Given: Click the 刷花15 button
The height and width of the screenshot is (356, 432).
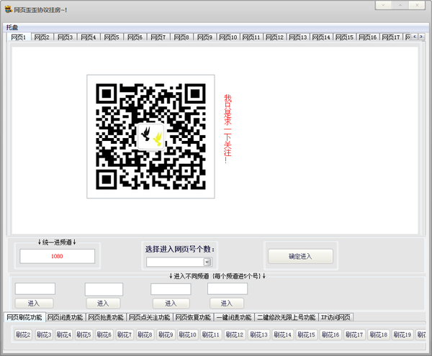Looking at the screenshot, I should coord(307,334).
